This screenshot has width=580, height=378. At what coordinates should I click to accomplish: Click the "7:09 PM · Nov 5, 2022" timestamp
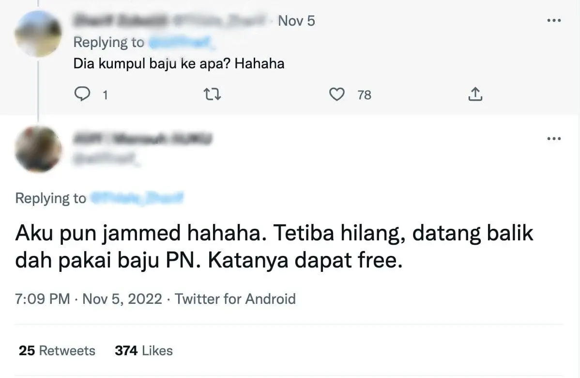[89, 299]
